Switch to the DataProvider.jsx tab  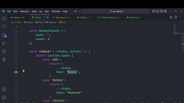[109, 17]
